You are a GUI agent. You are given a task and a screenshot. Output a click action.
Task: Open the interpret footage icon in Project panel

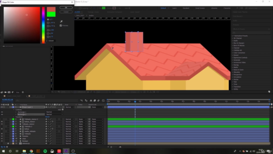point(2,92)
